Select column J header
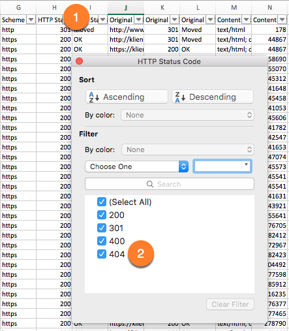Viewport: 289px width, 331px height. [x=126, y=8]
